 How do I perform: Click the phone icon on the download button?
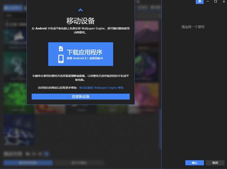coord(61,59)
